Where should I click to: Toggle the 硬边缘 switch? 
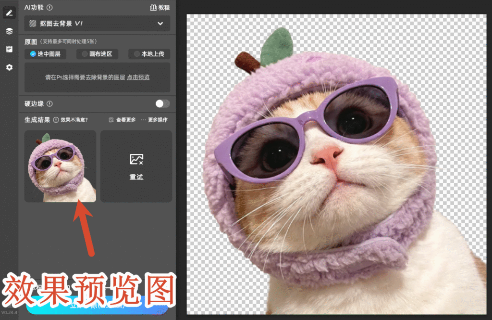coord(162,104)
